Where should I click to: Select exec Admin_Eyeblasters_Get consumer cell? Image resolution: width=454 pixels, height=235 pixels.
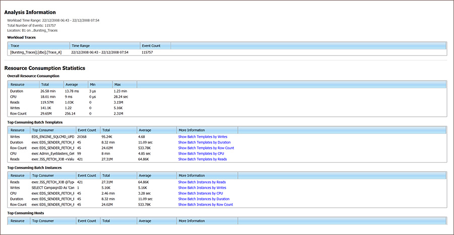pos(53,153)
